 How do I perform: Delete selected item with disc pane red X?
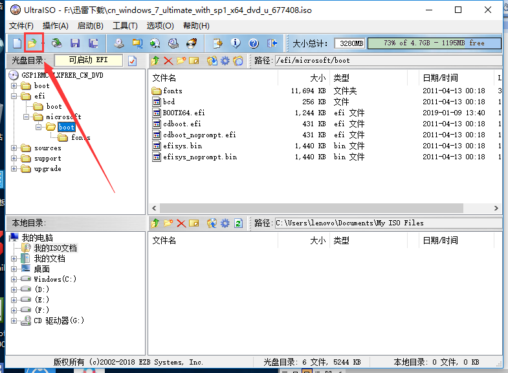168,61
